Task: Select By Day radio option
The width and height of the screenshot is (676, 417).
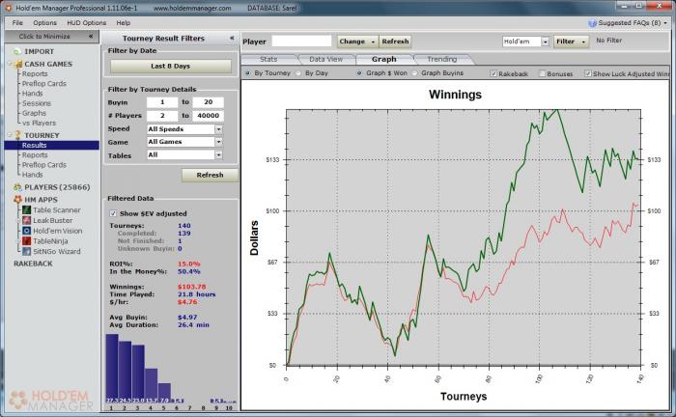Action: pyautogui.click(x=298, y=73)
